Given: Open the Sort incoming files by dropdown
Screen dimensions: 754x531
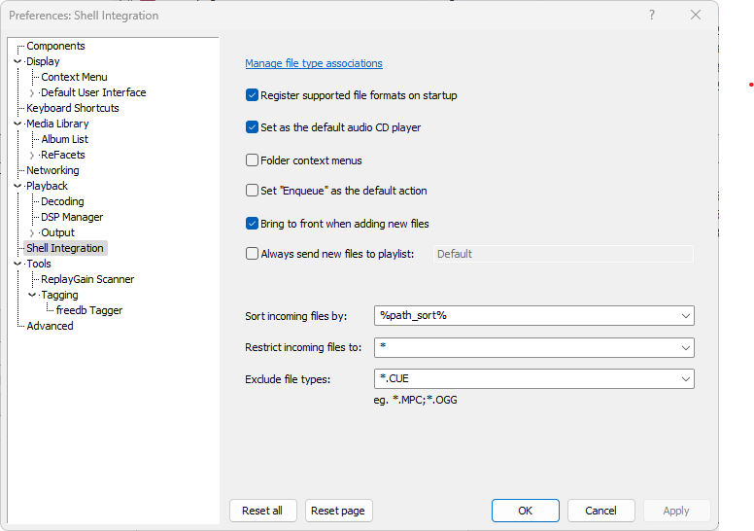Looking at the screenshot, I should click(686, 315).
